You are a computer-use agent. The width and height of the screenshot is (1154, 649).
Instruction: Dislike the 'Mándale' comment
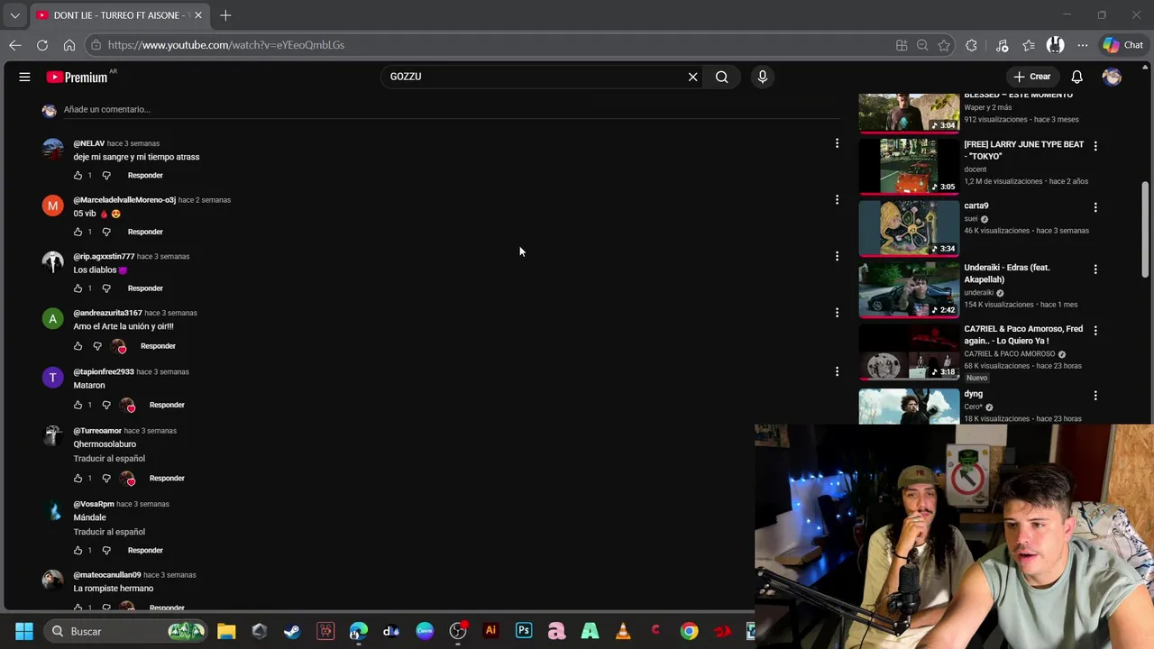tap(106, 550)
